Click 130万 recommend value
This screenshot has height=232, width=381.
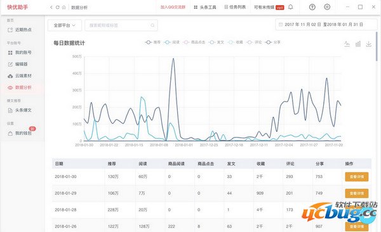click(113, 177)
